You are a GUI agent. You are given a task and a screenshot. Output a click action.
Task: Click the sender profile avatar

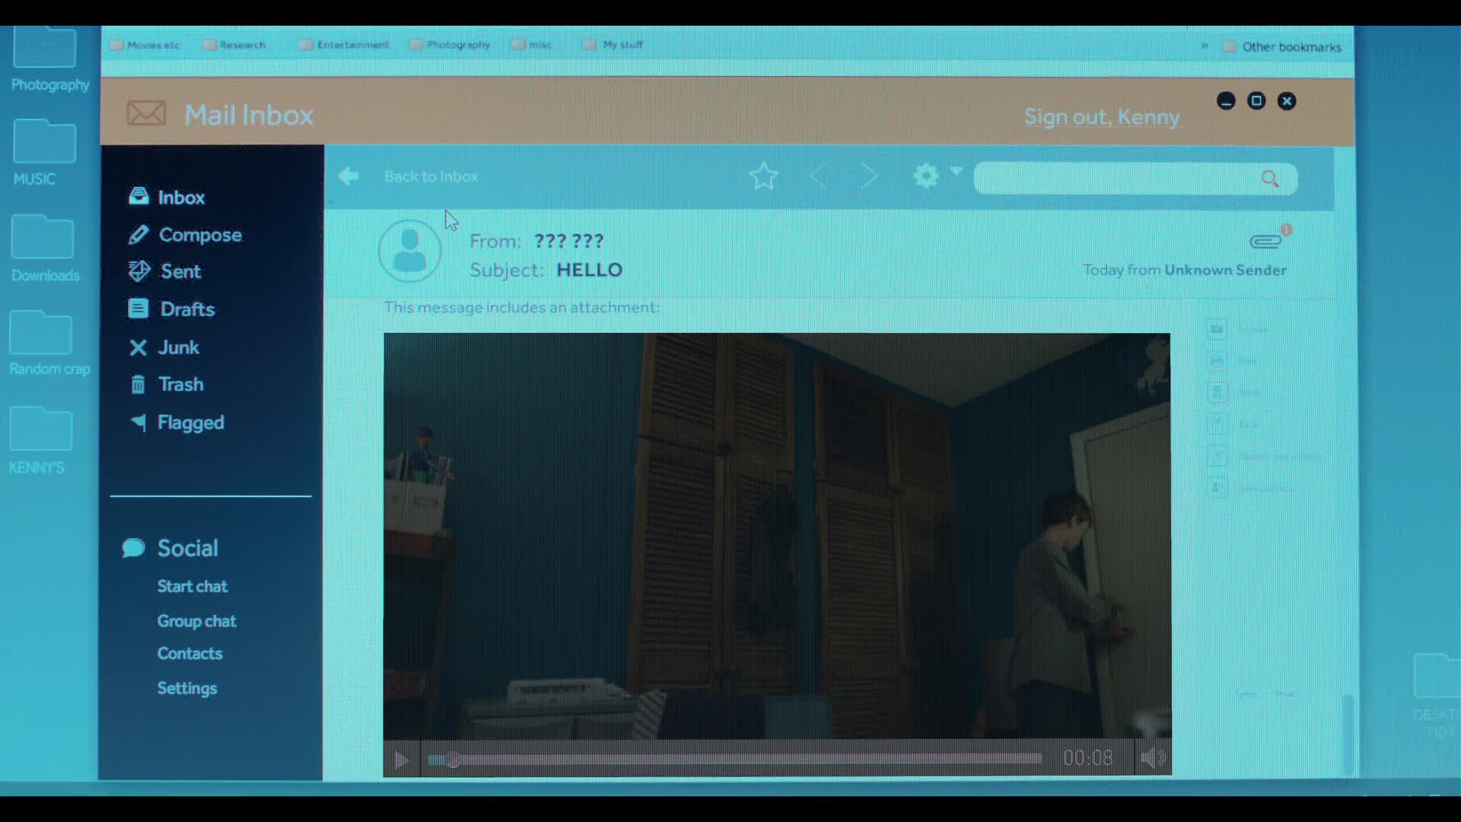tap(409, 251)
